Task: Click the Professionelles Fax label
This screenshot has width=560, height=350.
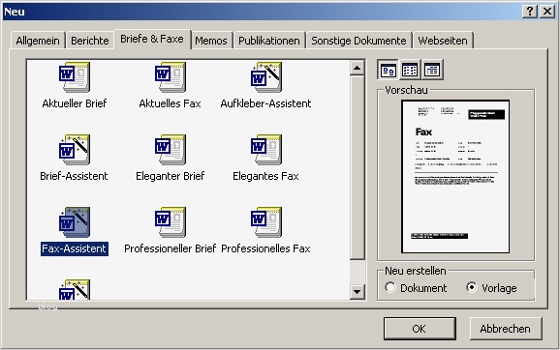Action: [265, 248]
